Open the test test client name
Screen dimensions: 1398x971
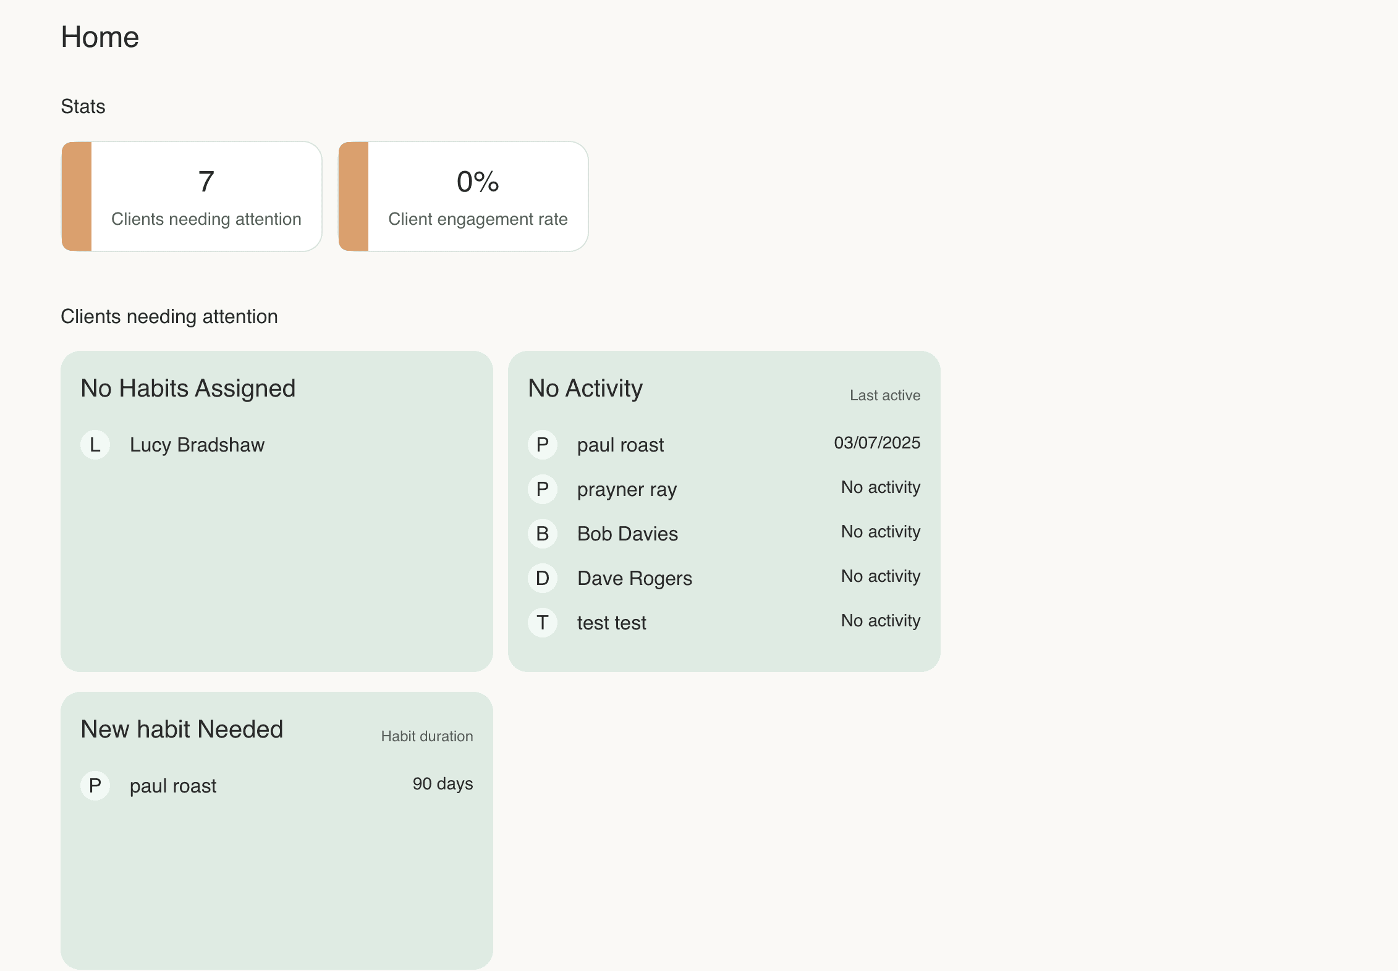pyautogui.click(x=612, y=623)
